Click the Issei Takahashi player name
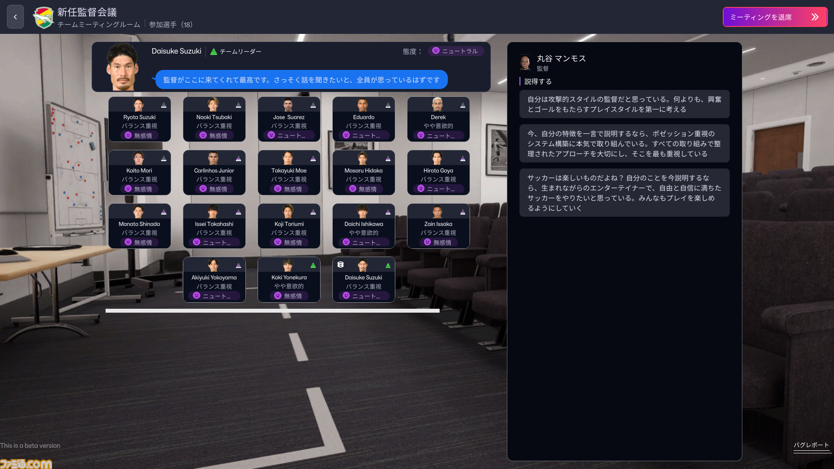Viewport: 834px width, 469px height. (x=214, y=224)
